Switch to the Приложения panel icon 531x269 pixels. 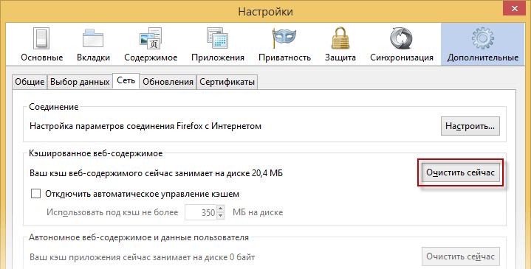coord(217,38)
